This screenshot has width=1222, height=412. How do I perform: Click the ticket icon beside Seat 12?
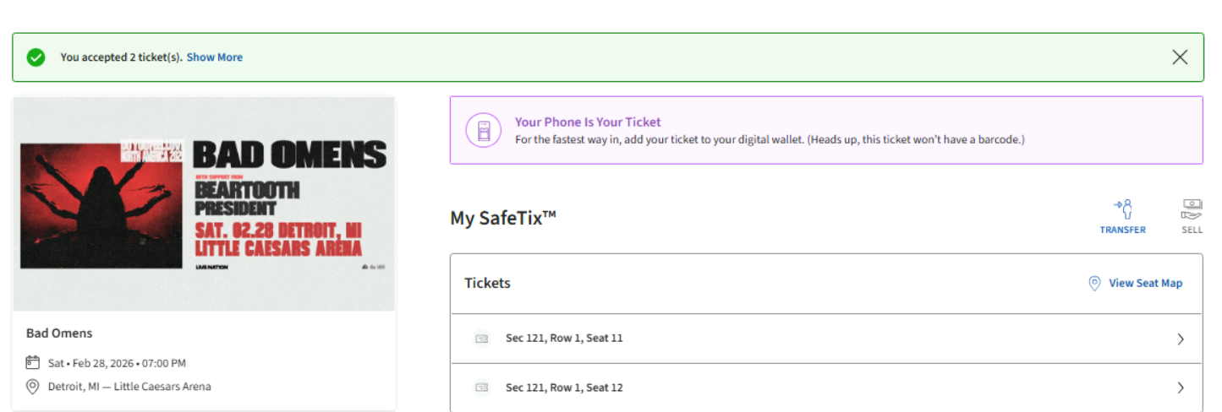[482, 388]
